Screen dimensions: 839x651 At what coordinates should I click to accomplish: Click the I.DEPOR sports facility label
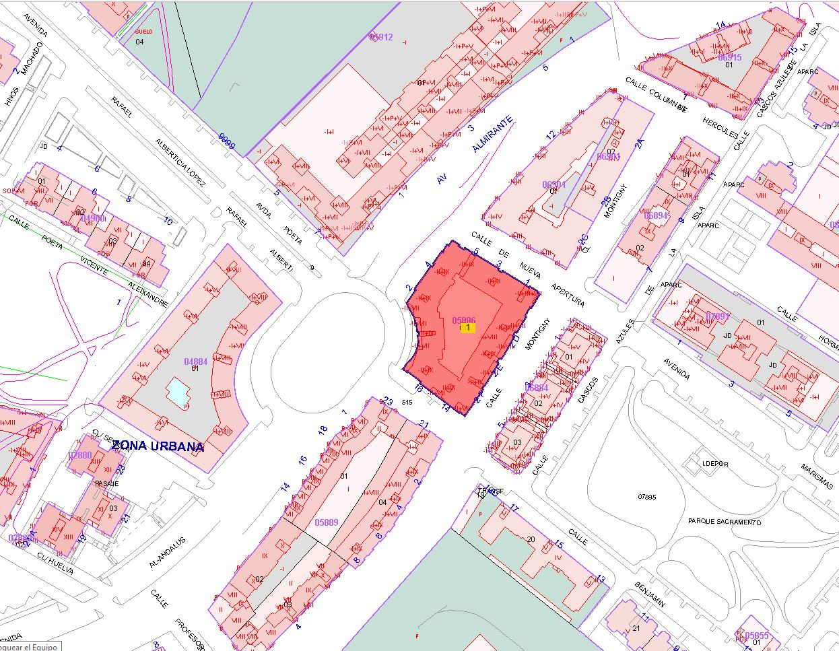point(715,464)
